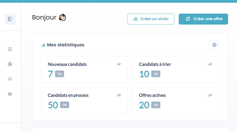Show trend chart for Candidats à trier

pyautogui.click(x=210, y=64)
